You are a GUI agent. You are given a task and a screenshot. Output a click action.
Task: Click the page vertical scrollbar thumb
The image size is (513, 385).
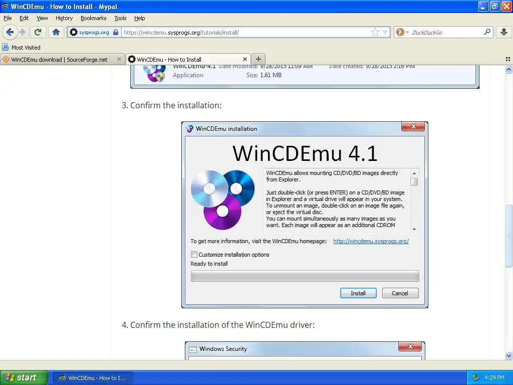click(508, 236)
